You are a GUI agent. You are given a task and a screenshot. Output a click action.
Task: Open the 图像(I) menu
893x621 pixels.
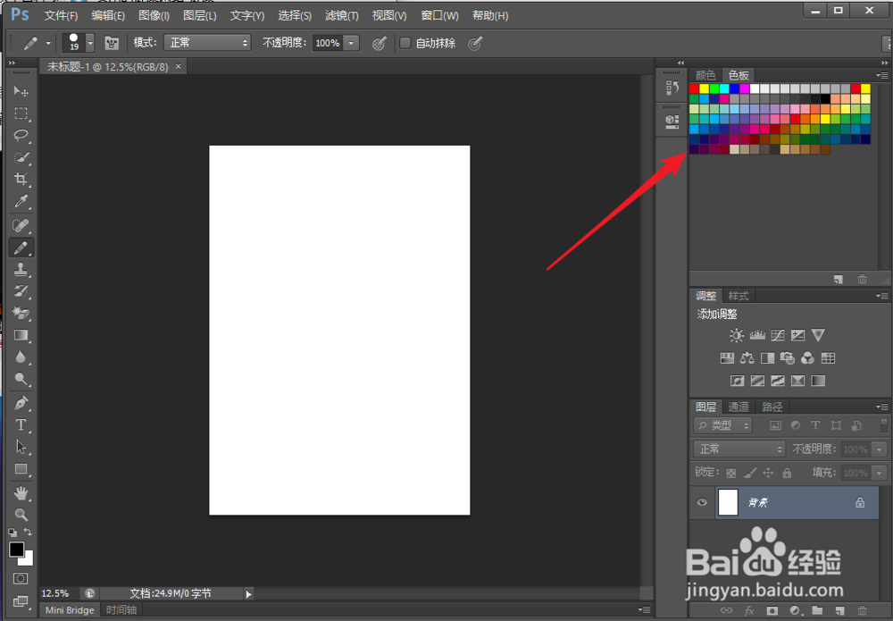[154, 16]
